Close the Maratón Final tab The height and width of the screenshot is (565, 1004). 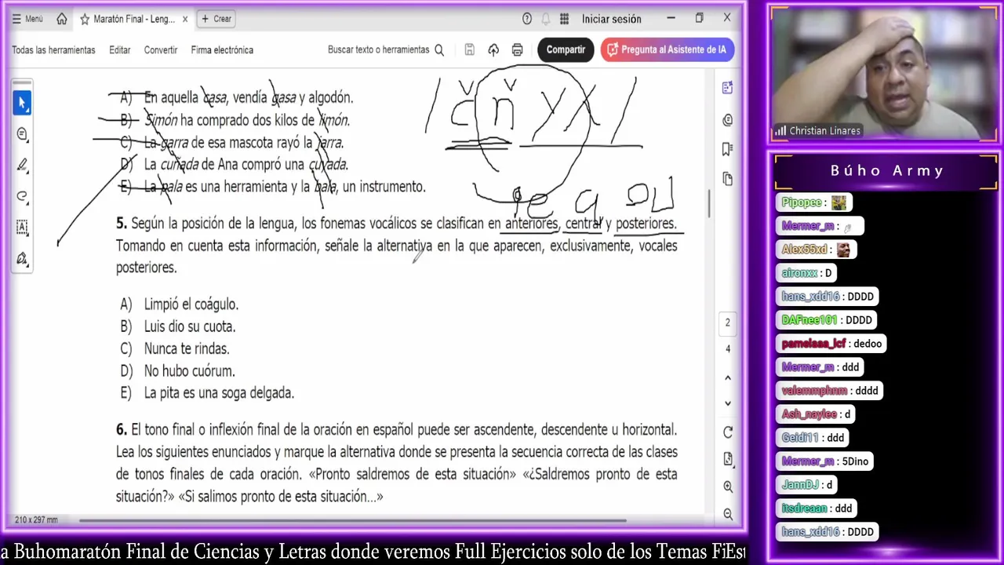[185, 19]
